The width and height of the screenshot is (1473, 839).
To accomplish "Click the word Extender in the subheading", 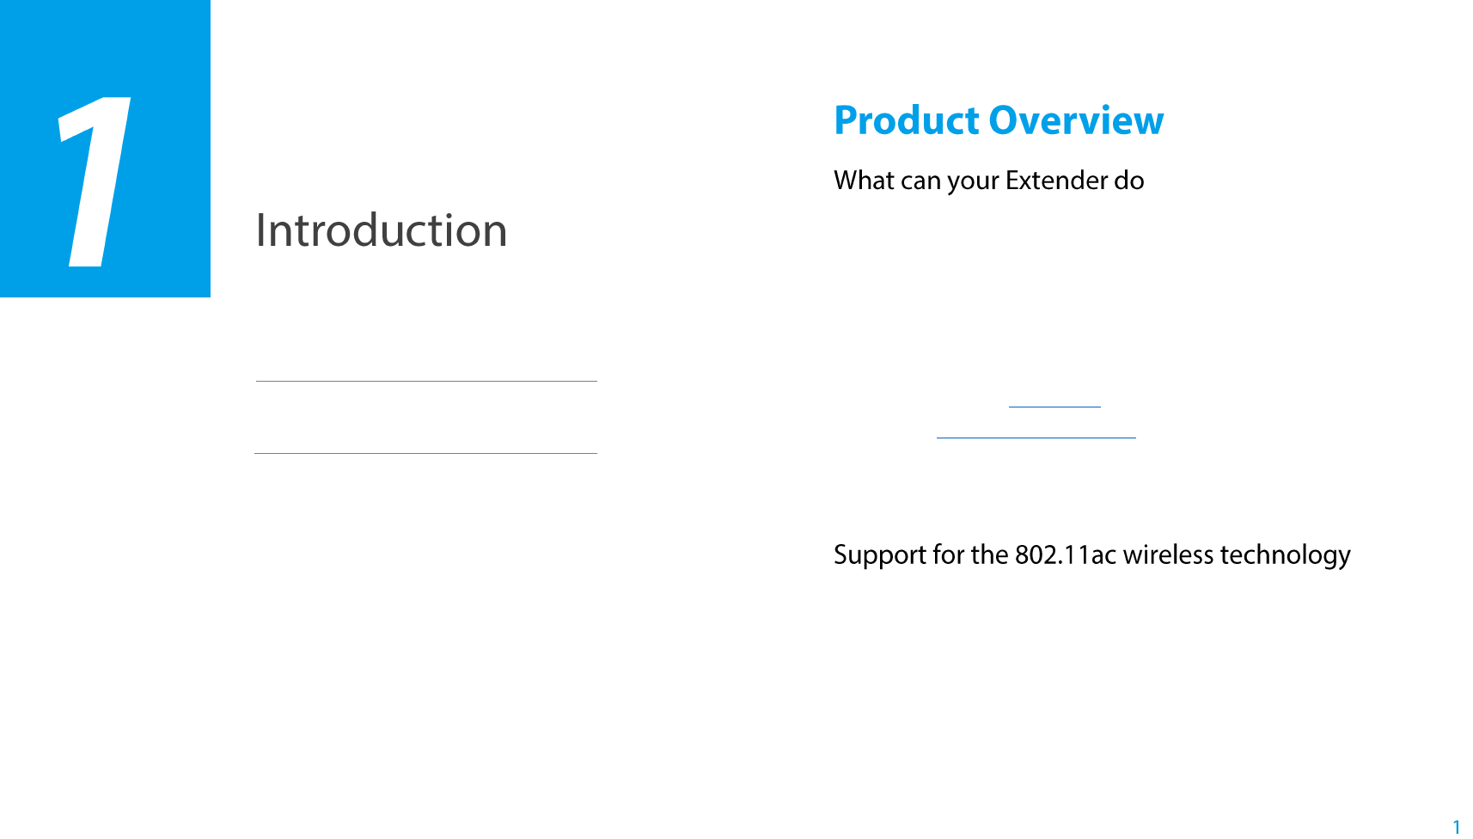I will coord(1056,180).
